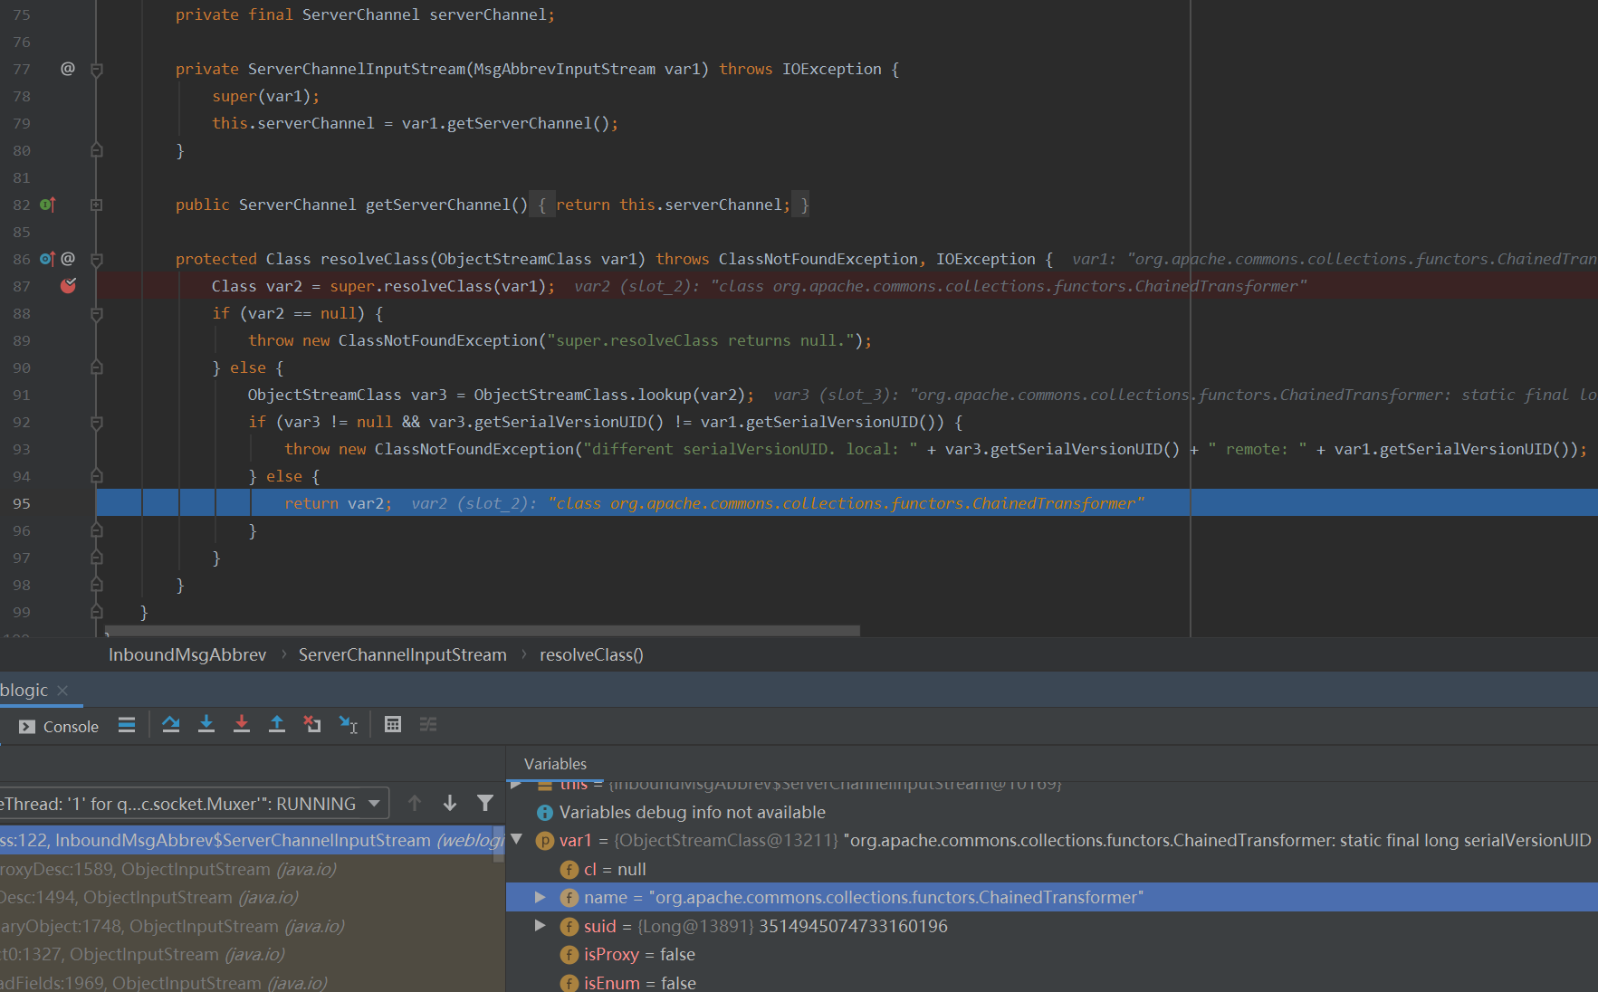This screenshot has width=1598, height=992.
Task: Collapse the constructor fold on line 77
Action: click(97, 69)
